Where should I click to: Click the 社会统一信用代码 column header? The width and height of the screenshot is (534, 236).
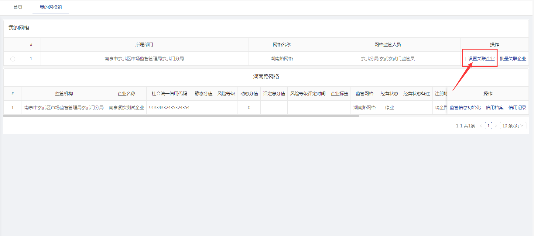[x=169, y=94]
